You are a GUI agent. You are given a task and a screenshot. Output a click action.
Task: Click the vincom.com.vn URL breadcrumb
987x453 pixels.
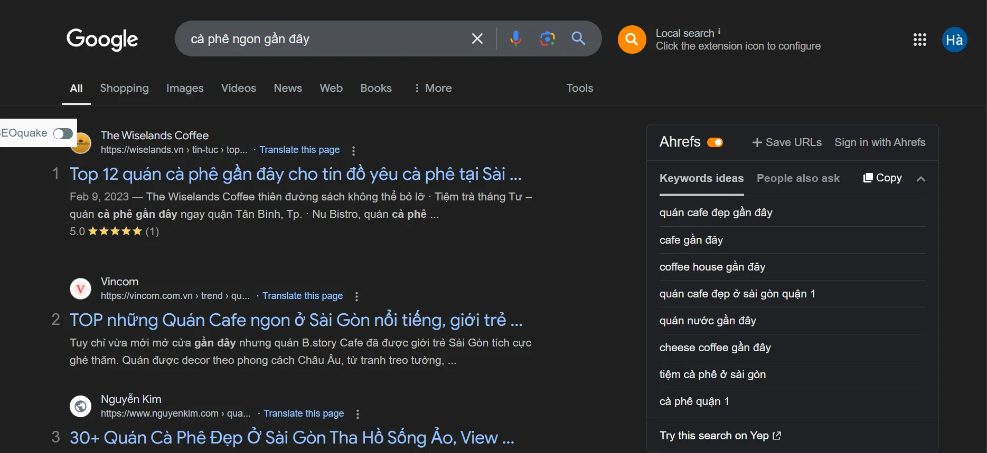click(x=175, y=296)
